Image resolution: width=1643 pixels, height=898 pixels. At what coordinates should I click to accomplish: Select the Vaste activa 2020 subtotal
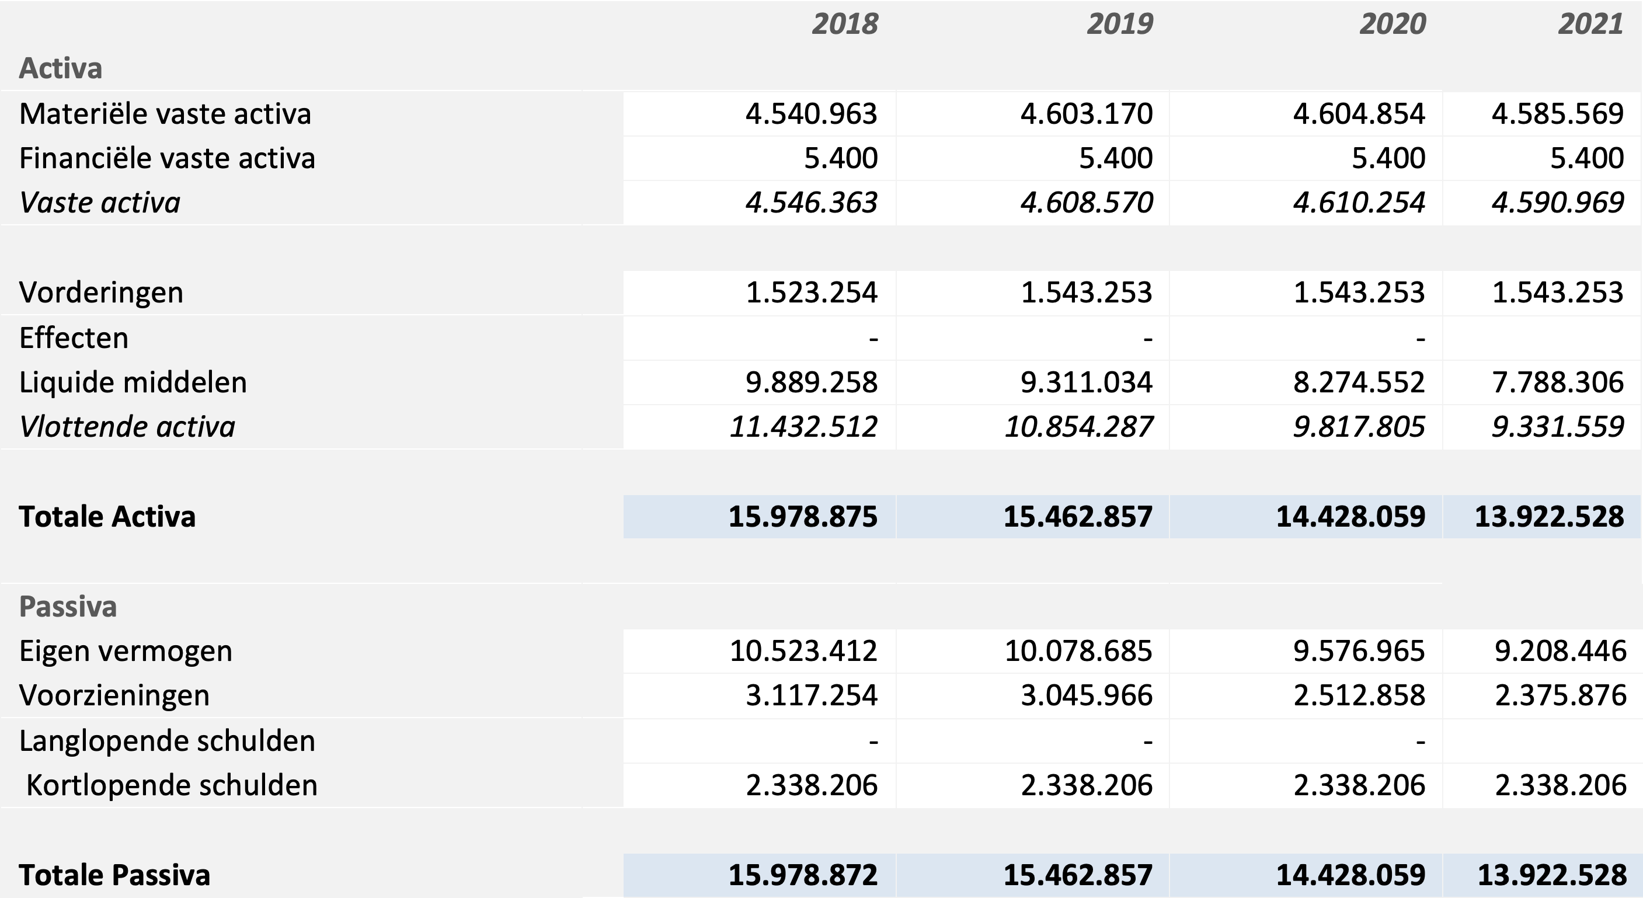tap(1359, 203)
